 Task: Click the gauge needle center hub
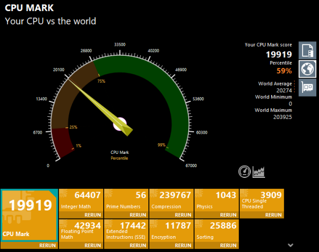tap(121, 124)
